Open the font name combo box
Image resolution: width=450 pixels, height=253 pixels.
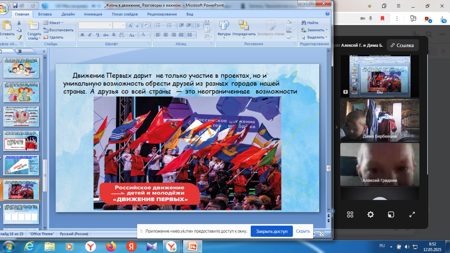click(95, 25)
